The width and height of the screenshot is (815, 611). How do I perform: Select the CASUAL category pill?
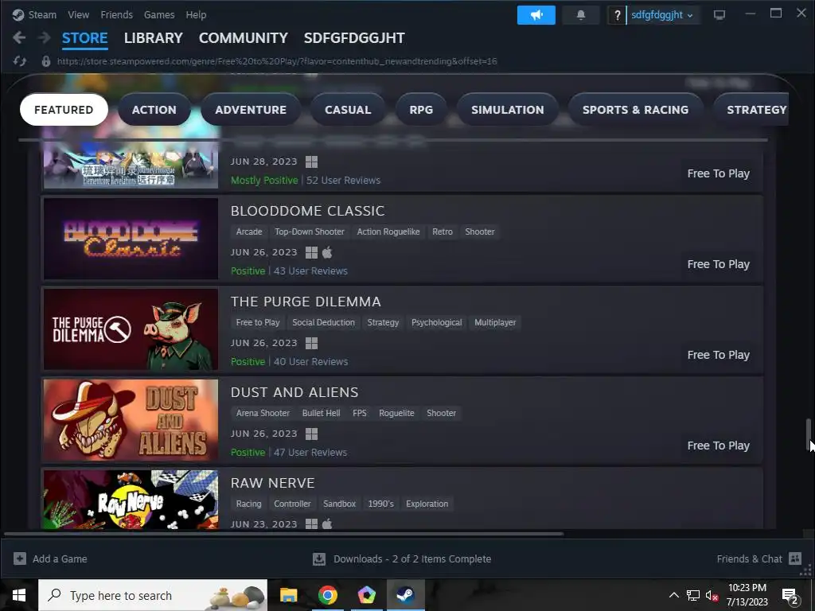[x=348, y=110]
